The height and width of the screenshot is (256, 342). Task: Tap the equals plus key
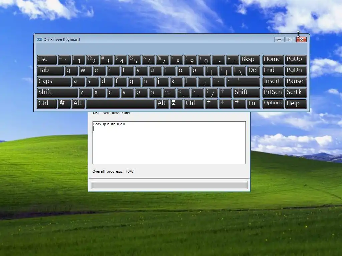point(232,60)
